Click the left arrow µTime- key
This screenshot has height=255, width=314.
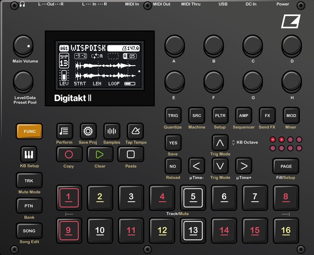pos(196,166)
